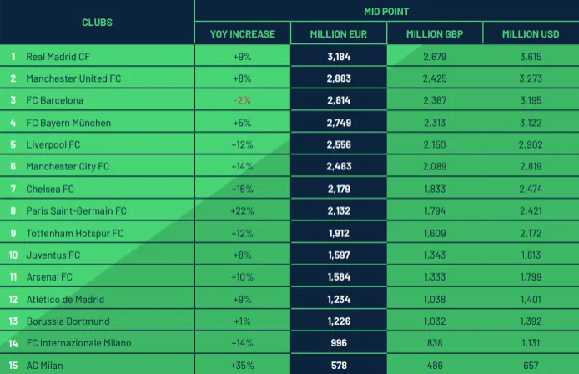Select the FC Internazionale Milano club name
The height and width of the screenshot is (374, 579).
coord(78,343)
